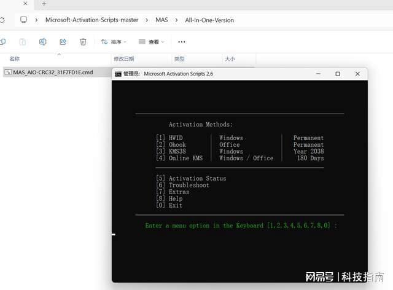Click the 'Year 2038' text
This screenshot has width=393, height=290.
(x=308, y=151)
